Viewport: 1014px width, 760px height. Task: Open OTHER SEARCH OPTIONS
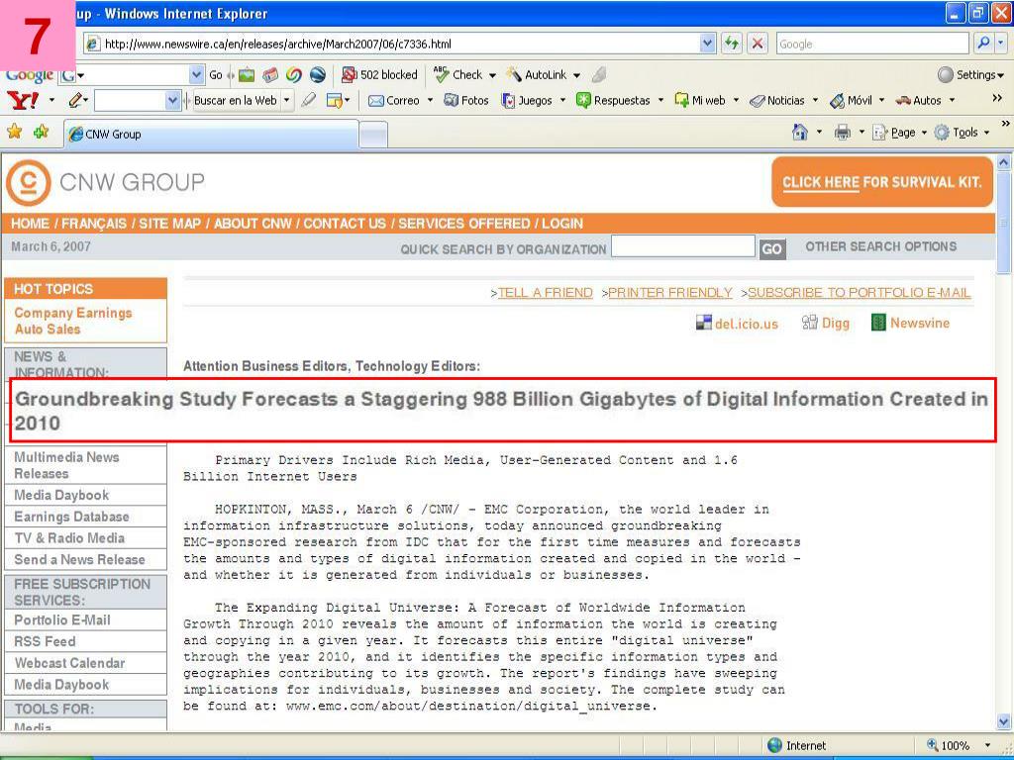click(880, 246)
